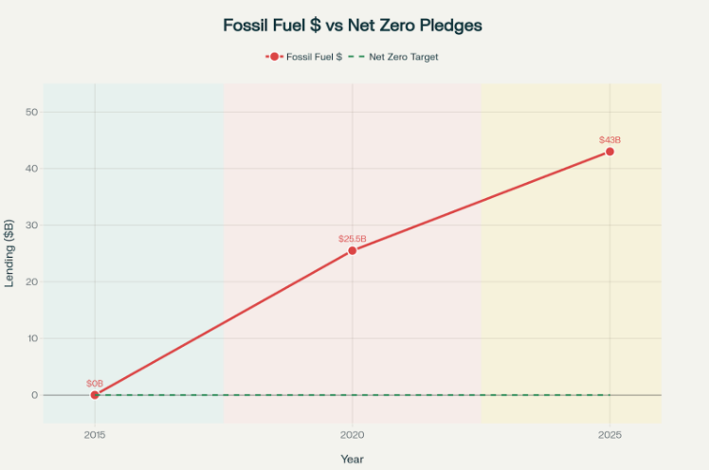Select the 2025 data point marker
This screenshot has width=710, height=470.
coord(610,152)
